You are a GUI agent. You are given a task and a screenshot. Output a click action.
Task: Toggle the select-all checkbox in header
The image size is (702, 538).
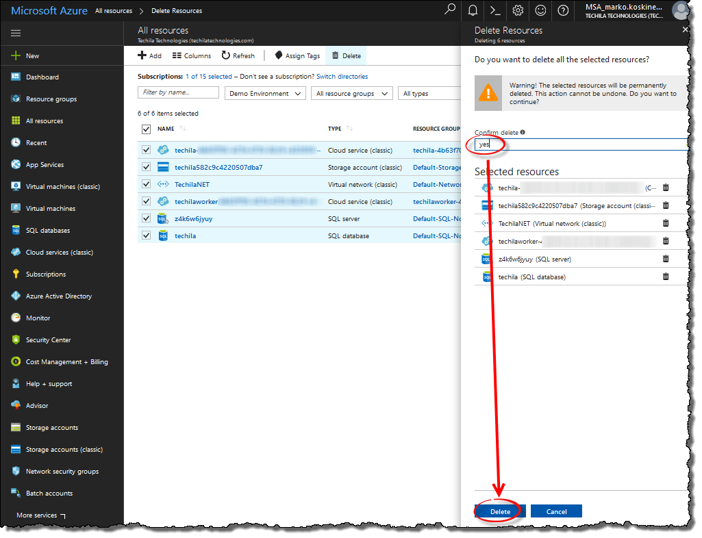pos(146,129)
